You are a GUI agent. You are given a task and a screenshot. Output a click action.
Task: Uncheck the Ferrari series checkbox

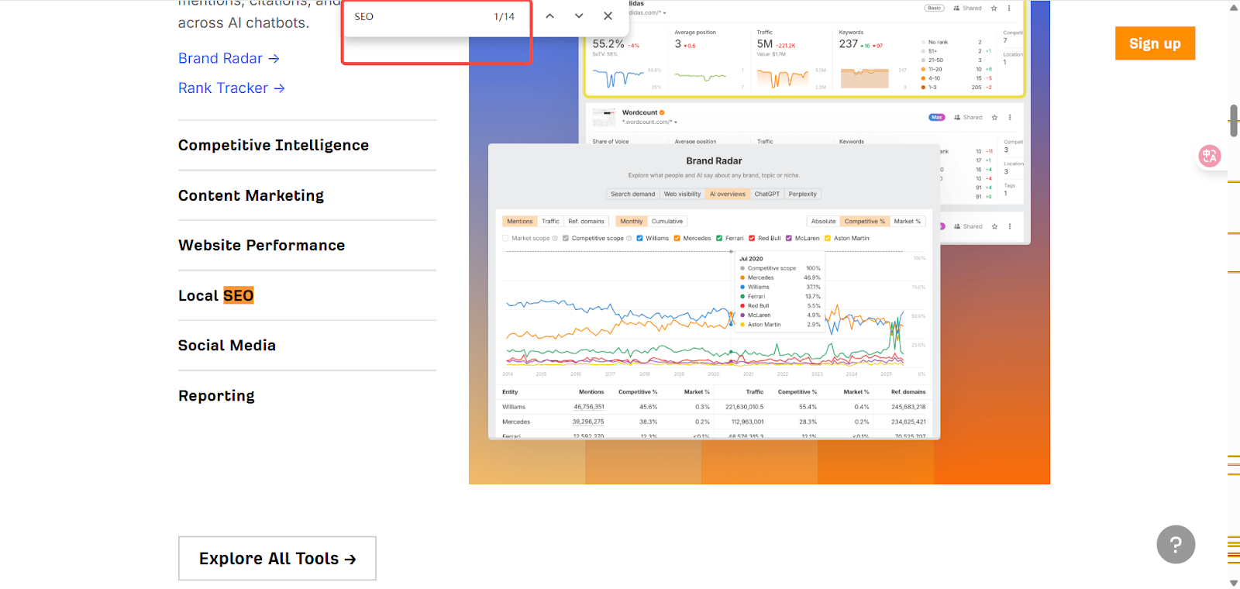(x=719, y=239)
